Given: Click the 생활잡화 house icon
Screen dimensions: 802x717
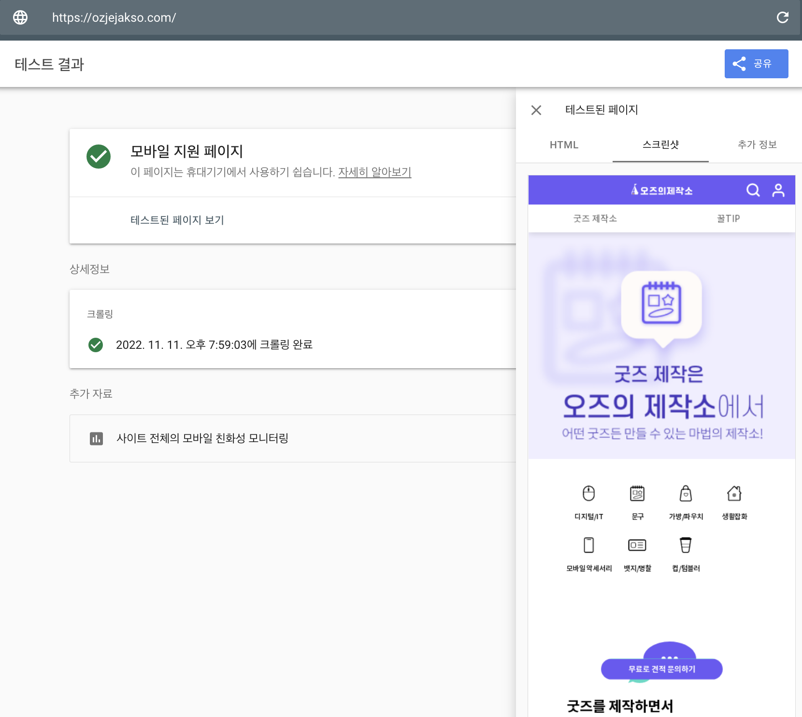Looking at the screenshot, I should 734,493.
